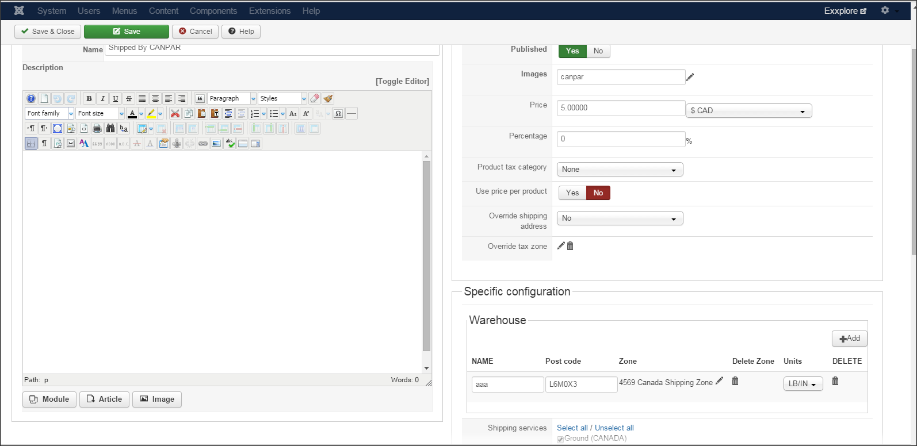
Task: Click the Toggle Editor link
Action: pyautogui.click(x=402, y=81)
